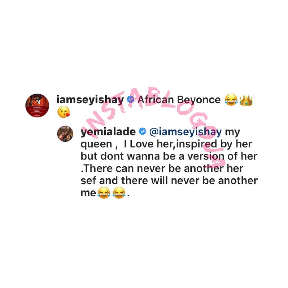Click tears-of-joy emoji after African Beyonce
The image size is (288, 288).
pyautogui.click(x=231, y=100)
